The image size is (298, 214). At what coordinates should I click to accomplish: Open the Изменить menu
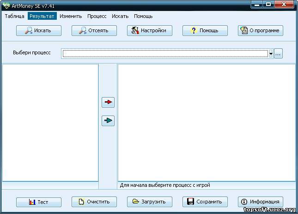pos(71,16)
